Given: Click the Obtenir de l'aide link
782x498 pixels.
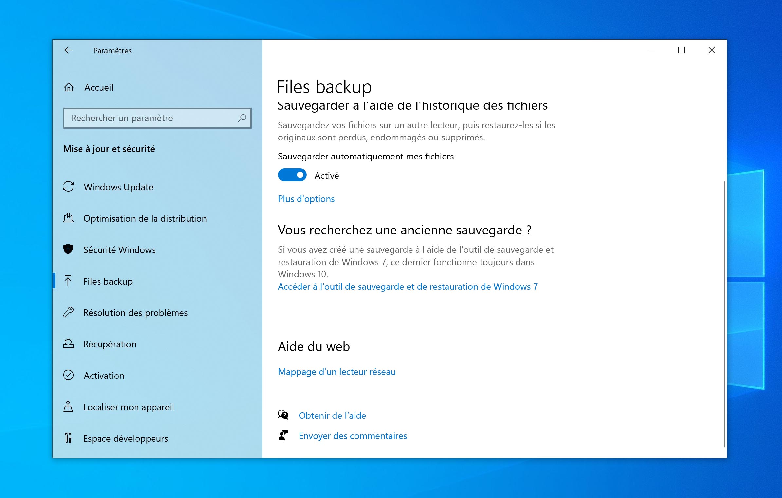Looking at the screenshot, I should (x=332, y=415).
